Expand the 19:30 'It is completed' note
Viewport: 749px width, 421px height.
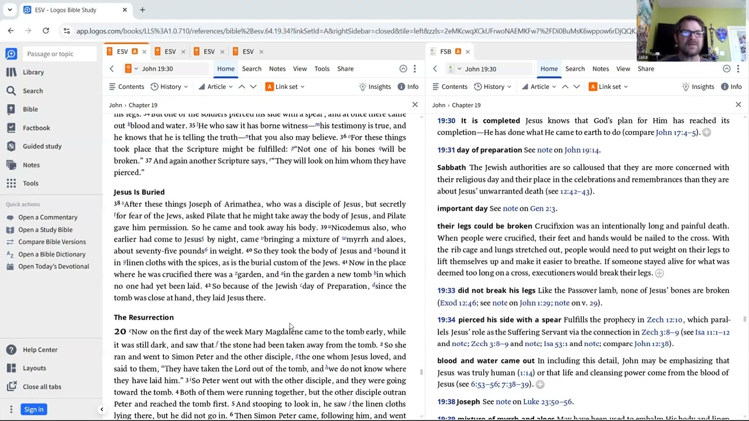tap(706, 133)
